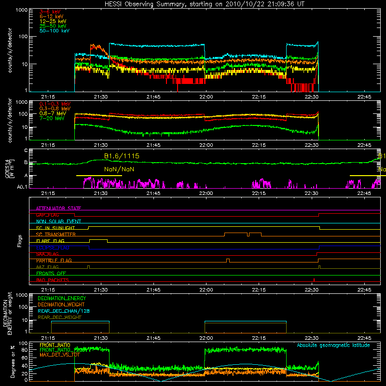Click the HESSI Observing Summary title text
Screen dimensions: 386x386
pyautogui.click(x=204, y=4)
